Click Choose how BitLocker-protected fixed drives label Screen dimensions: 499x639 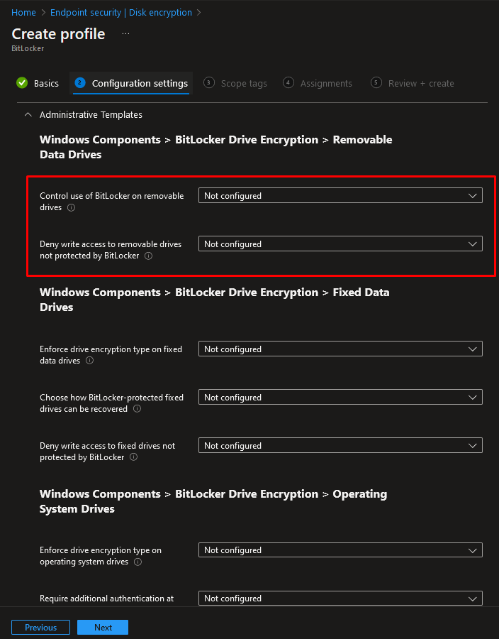(x=111, y=403)
